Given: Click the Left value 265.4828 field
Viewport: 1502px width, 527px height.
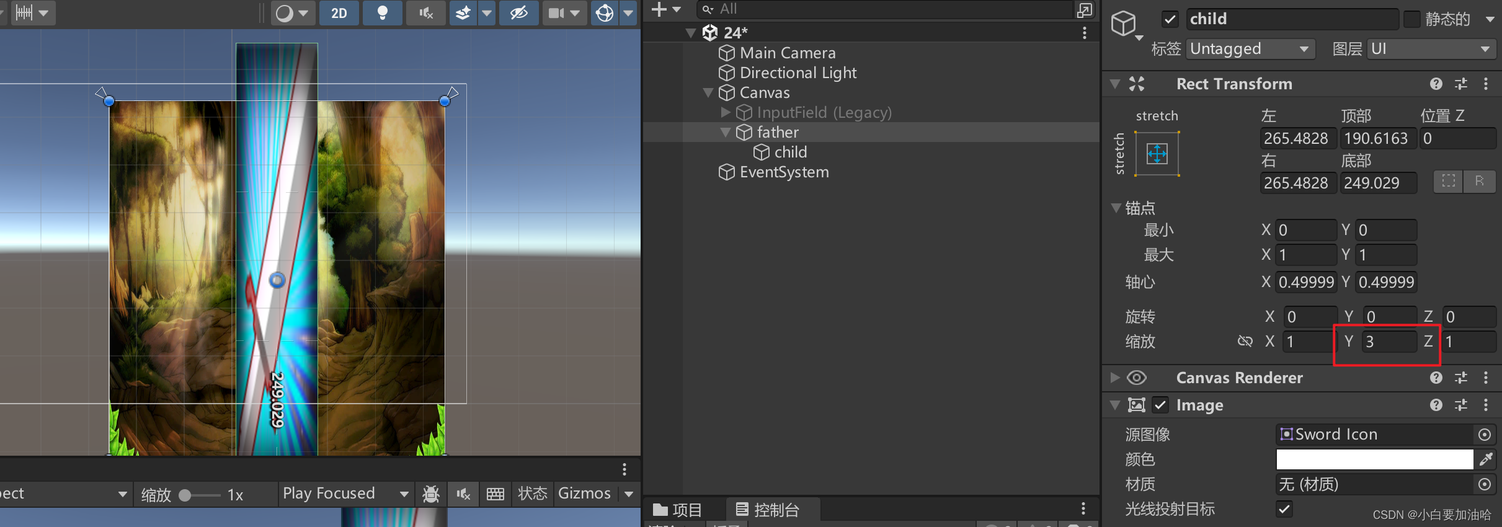Looking at the screenshot, I should click(1298, 138).
